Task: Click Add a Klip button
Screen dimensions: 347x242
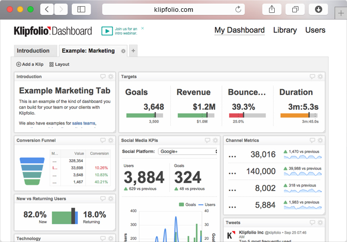Action: tap(30, 64)
